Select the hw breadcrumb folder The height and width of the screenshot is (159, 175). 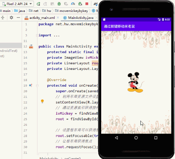pos(47,11)
